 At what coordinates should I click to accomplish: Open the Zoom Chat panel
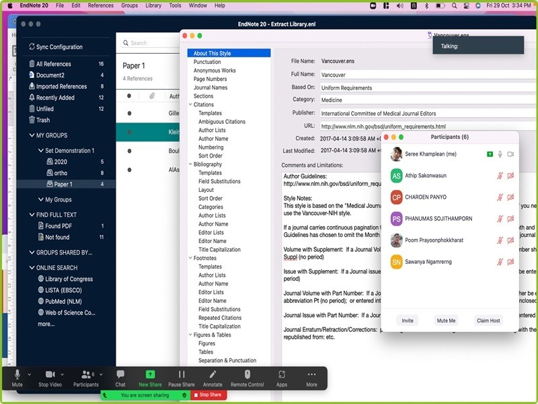coord(120,375)
